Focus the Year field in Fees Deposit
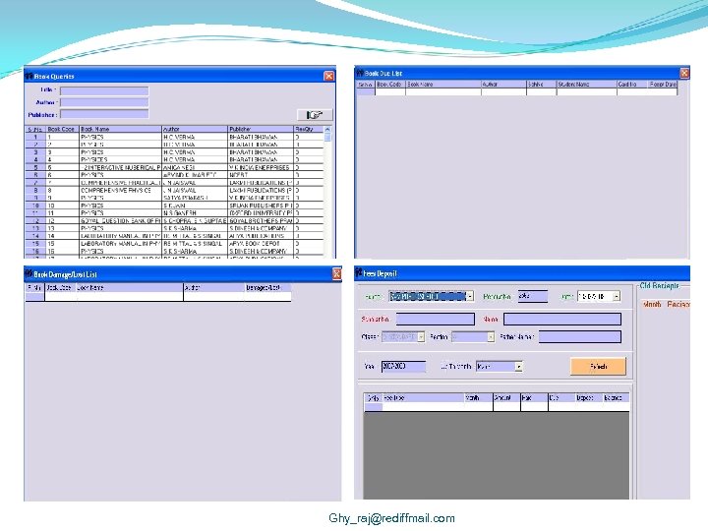 404,366
